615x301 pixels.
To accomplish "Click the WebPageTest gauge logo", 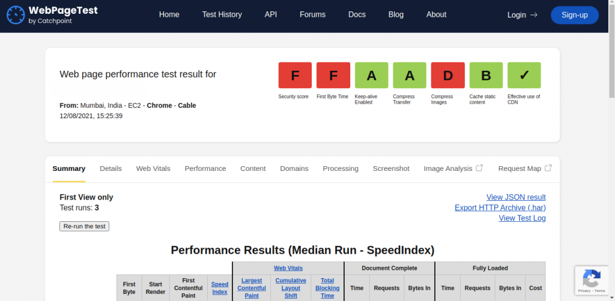I will click(x=15, y=15).
